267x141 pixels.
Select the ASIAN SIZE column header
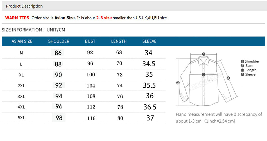click(22, 41)
